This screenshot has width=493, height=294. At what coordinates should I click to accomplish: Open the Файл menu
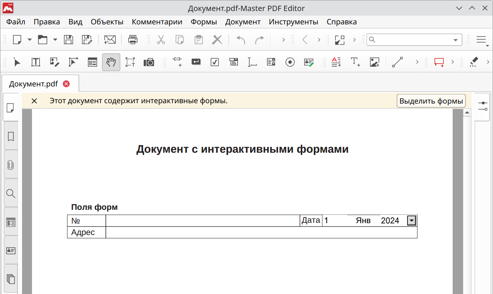coord(16,22)
